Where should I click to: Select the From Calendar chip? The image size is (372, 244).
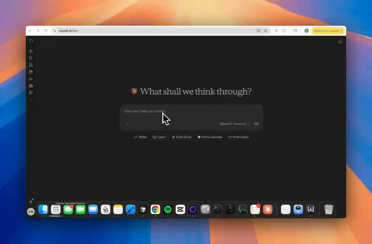[210, 137]
